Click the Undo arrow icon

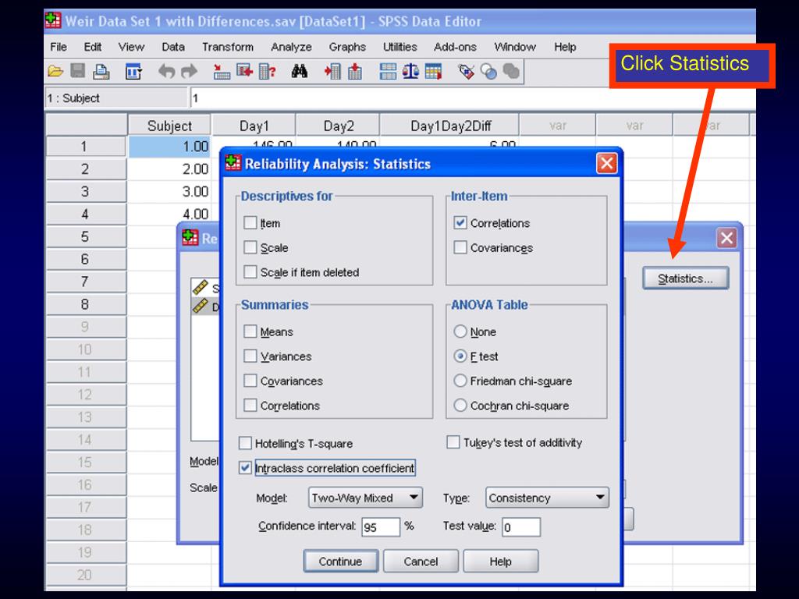pos(166,71)
